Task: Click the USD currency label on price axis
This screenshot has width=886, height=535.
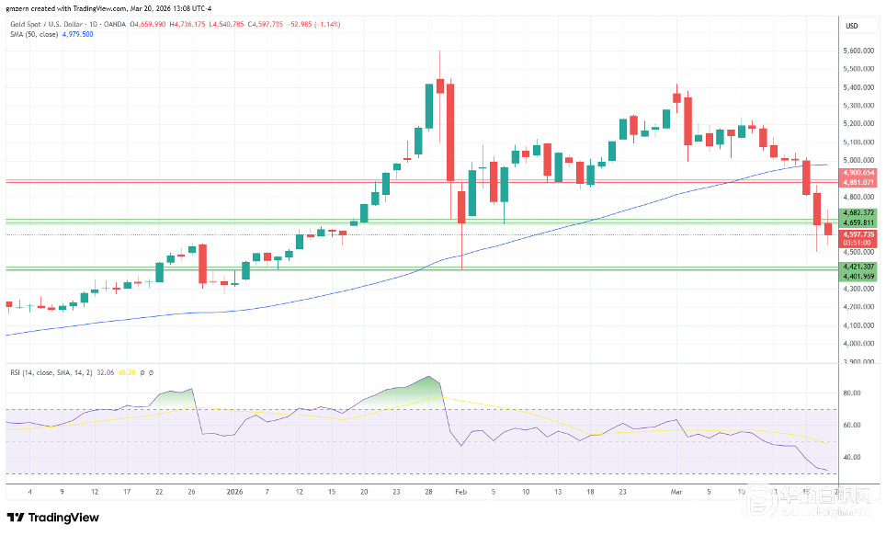Action: (x=850, y=26)
